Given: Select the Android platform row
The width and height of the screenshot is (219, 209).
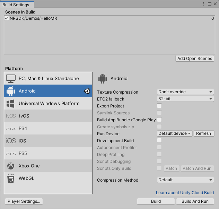Looking at the screenshot, I should point(48,91).
